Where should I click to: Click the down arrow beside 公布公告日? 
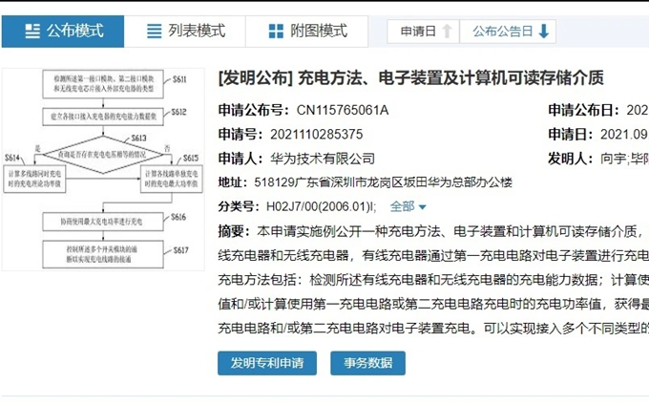[x=544, y=32]
